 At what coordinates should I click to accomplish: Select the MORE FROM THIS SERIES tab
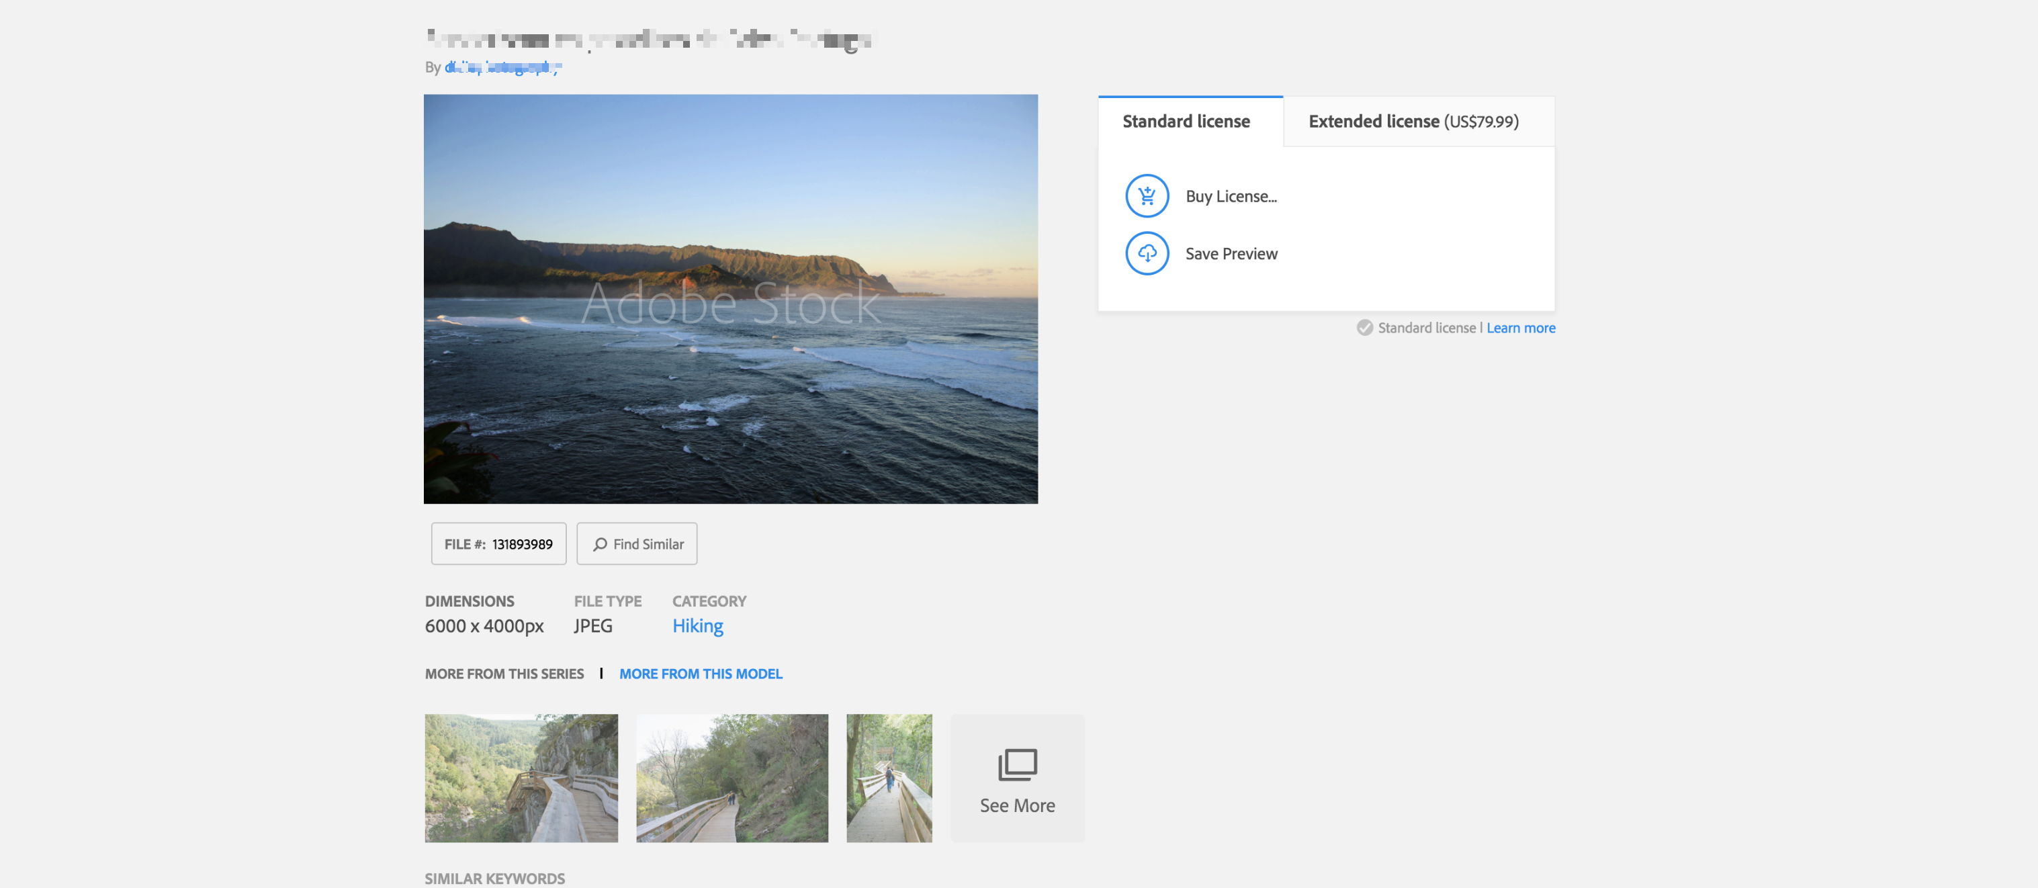click(504, 674)
